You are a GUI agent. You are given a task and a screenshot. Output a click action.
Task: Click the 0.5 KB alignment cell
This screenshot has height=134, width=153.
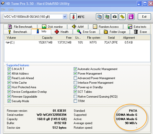pyautogui.click(x=129, y=42)
